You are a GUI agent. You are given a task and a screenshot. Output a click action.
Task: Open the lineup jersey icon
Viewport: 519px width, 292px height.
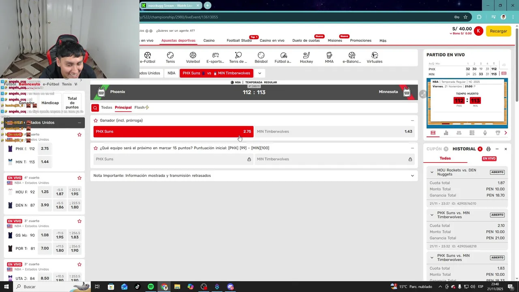click(498, 133)
